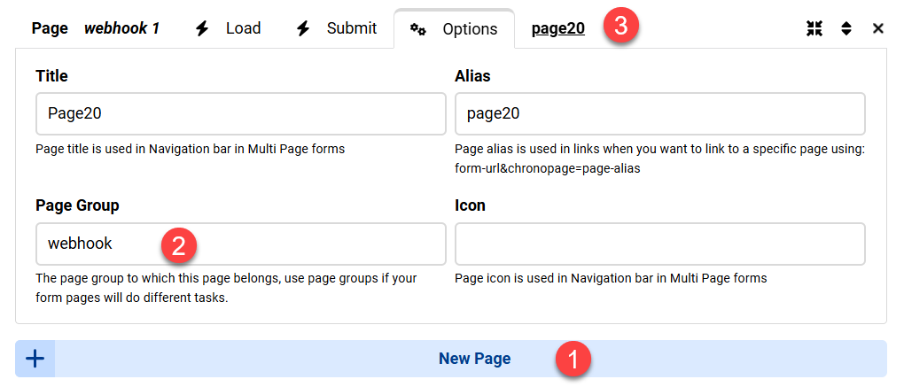Click the 'Page Group' field label

(x=77, y=205)
